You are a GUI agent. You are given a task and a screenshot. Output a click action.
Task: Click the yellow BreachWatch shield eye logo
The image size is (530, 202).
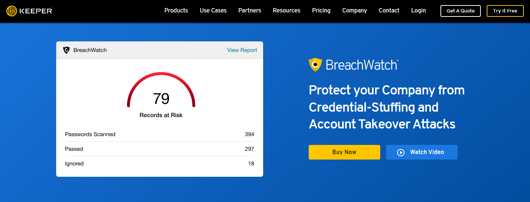pyautogui.click(x=315, y=64)
